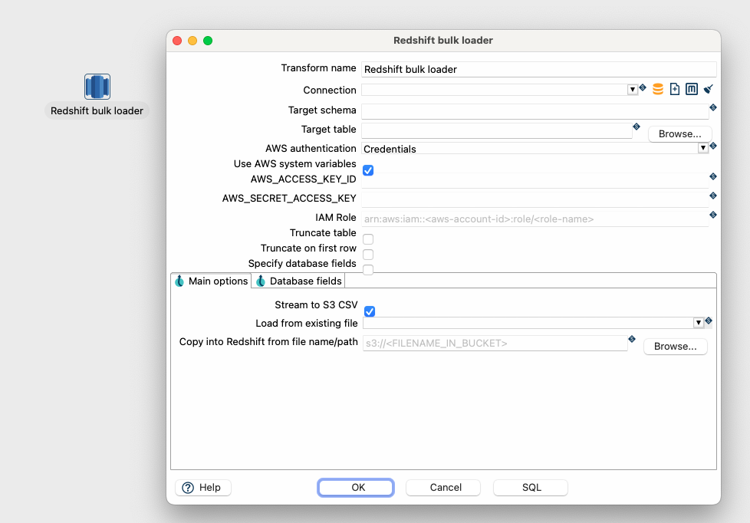Click the Help question mark button
This screenshot has height=523, width=750.
point(203,488)
